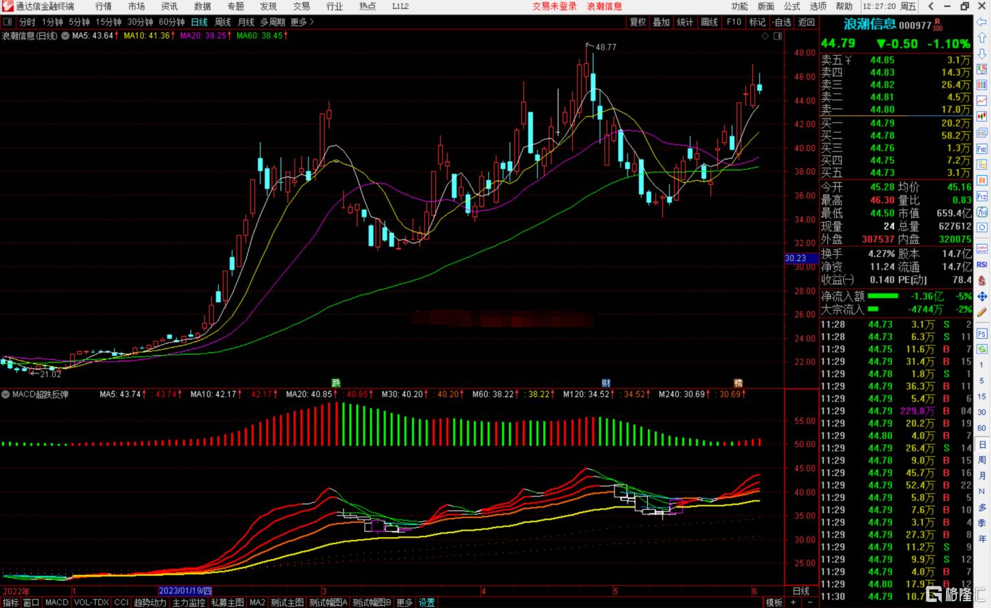Click the 通达信 red logo icon
Viewport: 991px width, 608px height.
coord(8,6)
